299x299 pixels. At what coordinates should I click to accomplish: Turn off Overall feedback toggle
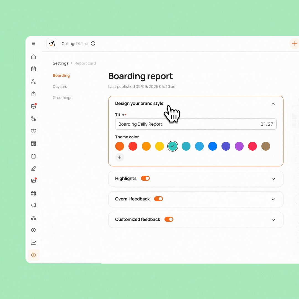tap(158, 199)
